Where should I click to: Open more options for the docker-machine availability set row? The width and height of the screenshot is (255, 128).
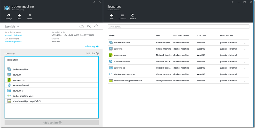click(245, 43)
